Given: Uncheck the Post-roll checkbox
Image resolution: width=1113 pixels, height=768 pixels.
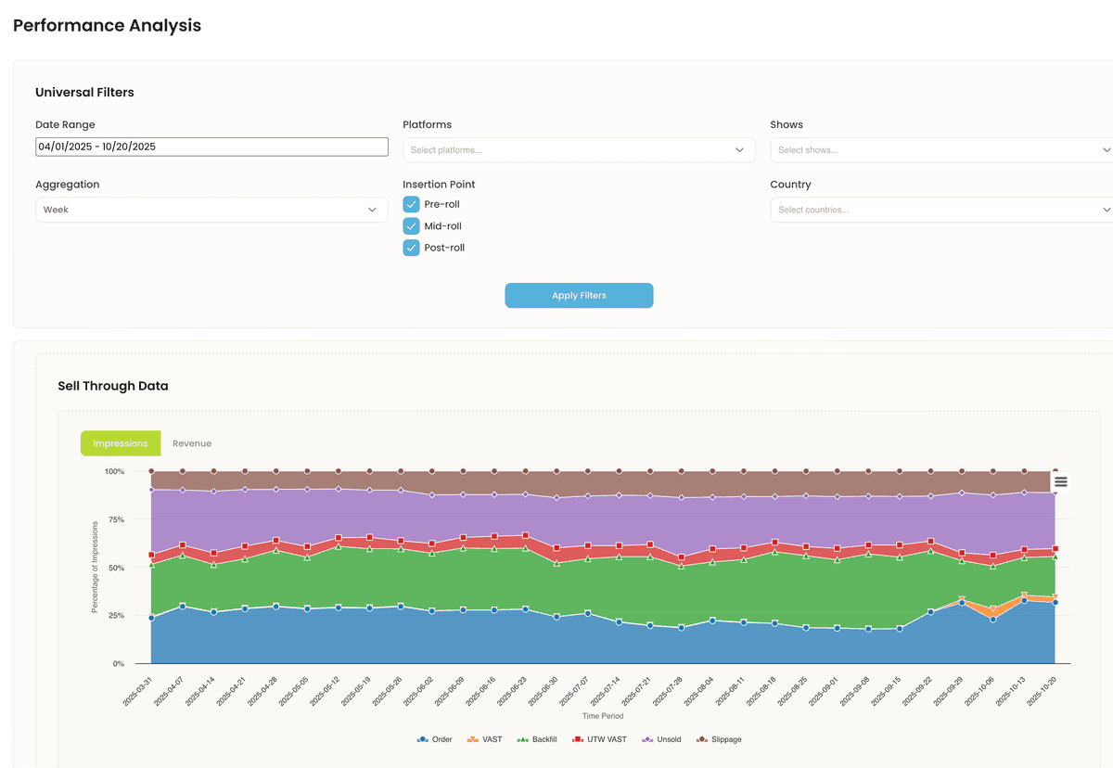Looking at the screenshot, I should point(411,248).
